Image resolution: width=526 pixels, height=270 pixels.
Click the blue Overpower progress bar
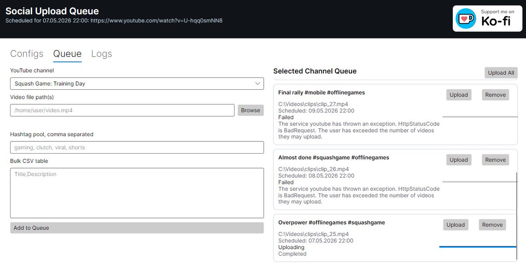[x=477, y=247]
